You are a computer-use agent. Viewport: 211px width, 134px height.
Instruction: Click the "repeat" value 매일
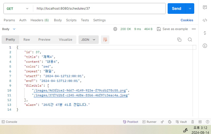point(48,71)
